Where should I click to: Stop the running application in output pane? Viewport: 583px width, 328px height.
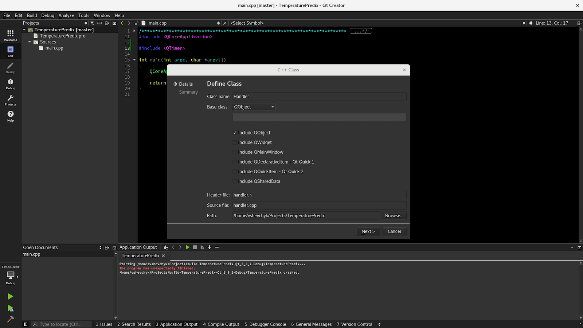tap(195, 247)
